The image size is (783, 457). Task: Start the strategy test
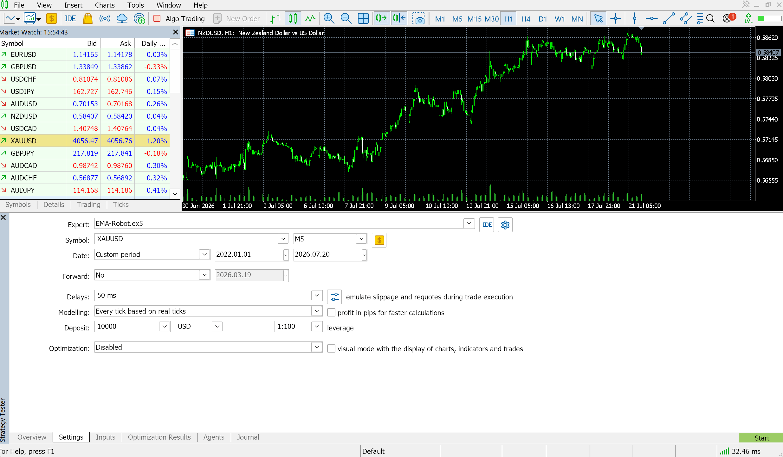761,438
